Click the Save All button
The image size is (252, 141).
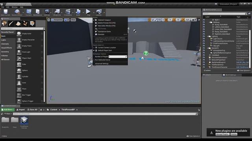(32, 110)
